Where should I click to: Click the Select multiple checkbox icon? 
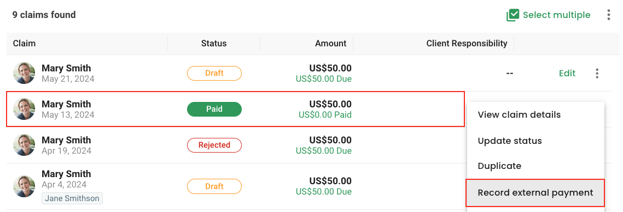513,15
